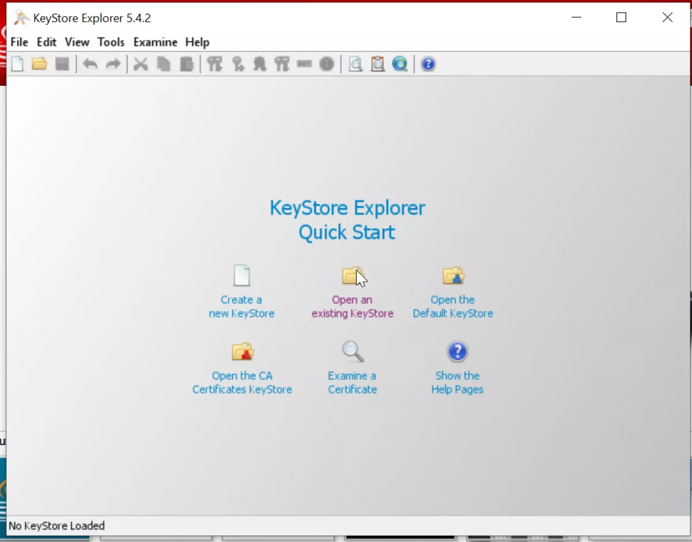Click the Cut scissors toolbar icon
Screen dimensions: 692x542
click(141, 64)
